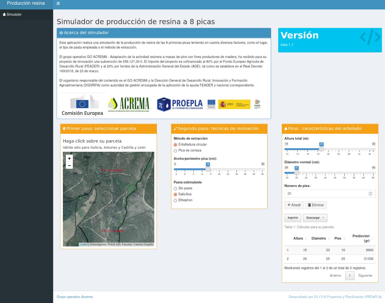The width and height of the screenshot is (385, 303).
Task: Click the Número de pies spinner arrows
Action: pos(370,194)
